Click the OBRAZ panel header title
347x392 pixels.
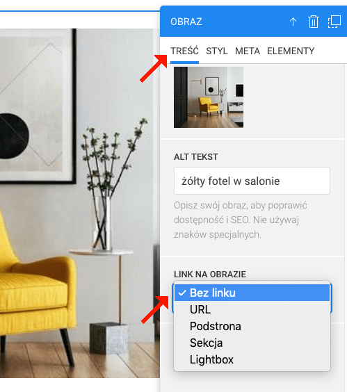pyautogui.click(x=186, y=22)
